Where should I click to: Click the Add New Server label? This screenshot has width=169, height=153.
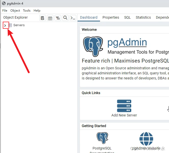[124, 115]
